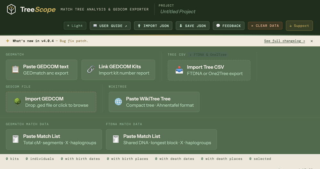320x169 pixels.
Task: Click the '0 with birth places' status
Action: 127,159
